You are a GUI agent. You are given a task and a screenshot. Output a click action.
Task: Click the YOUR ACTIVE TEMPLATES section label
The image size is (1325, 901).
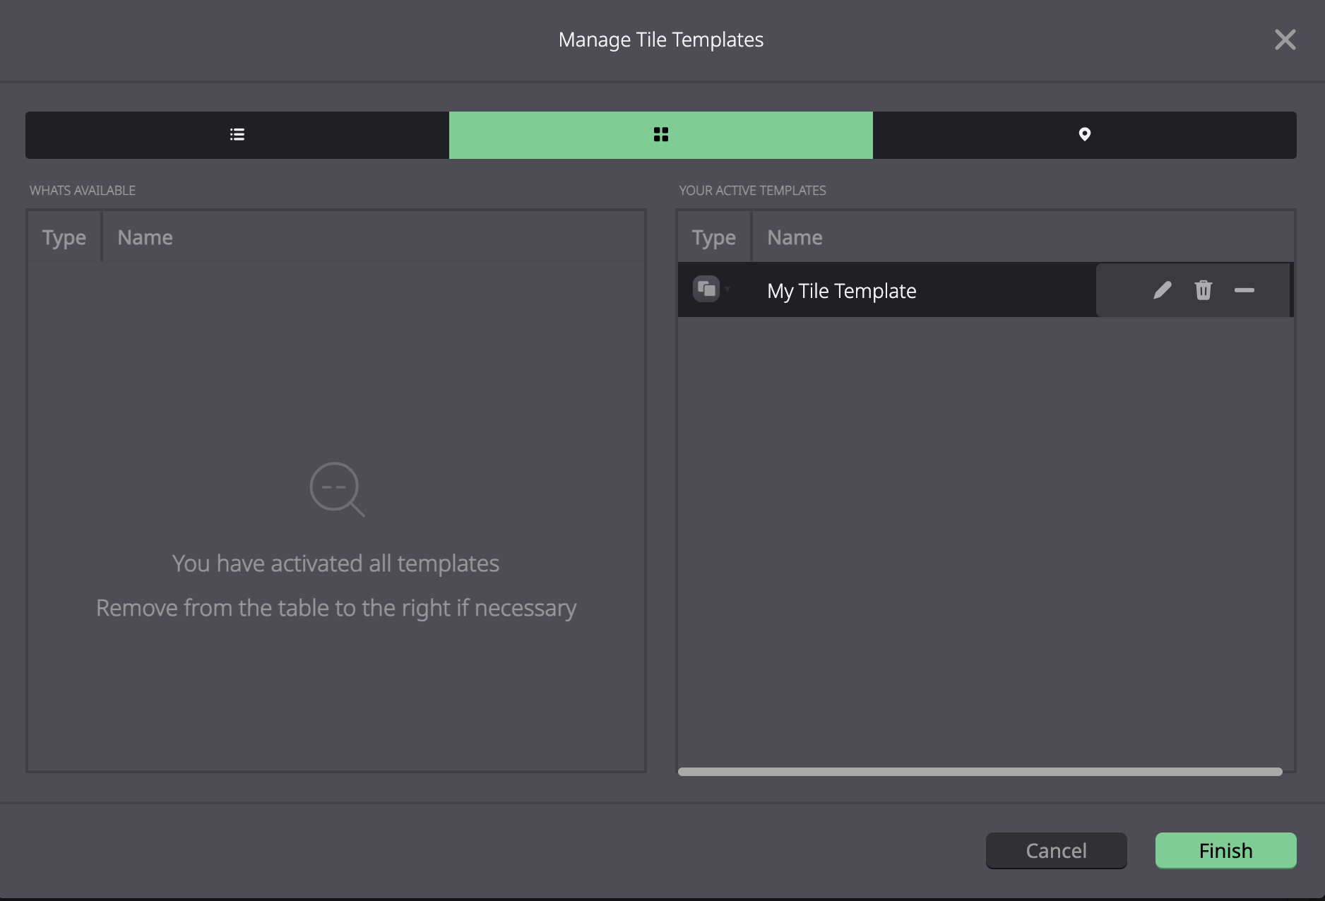tap(752, 191)
